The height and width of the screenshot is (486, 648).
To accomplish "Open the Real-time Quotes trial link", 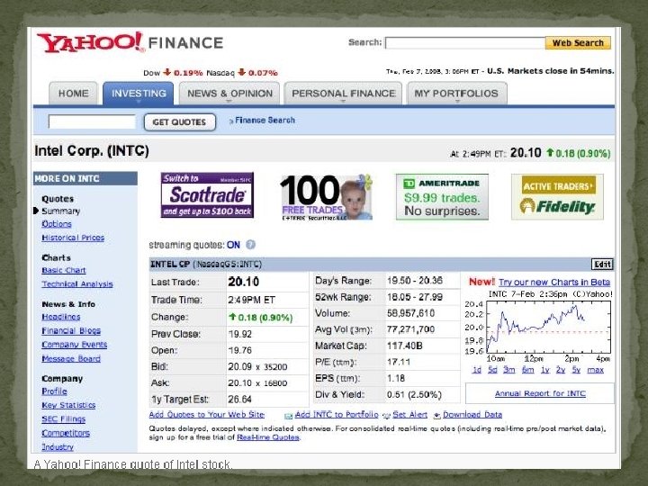I will (268, 437).
